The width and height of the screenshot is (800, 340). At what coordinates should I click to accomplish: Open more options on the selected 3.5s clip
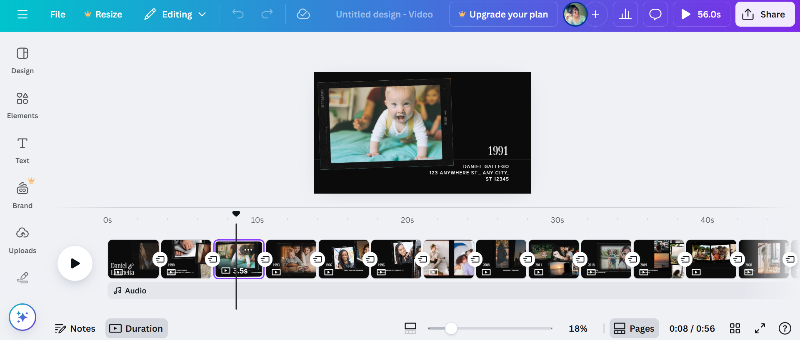[248, 250]
